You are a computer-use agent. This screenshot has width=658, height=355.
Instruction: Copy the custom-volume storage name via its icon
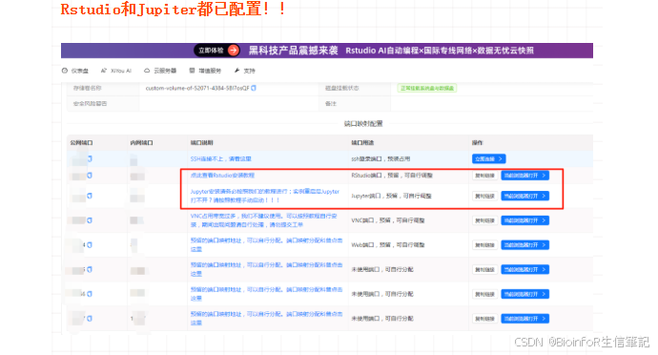point(254,88)
